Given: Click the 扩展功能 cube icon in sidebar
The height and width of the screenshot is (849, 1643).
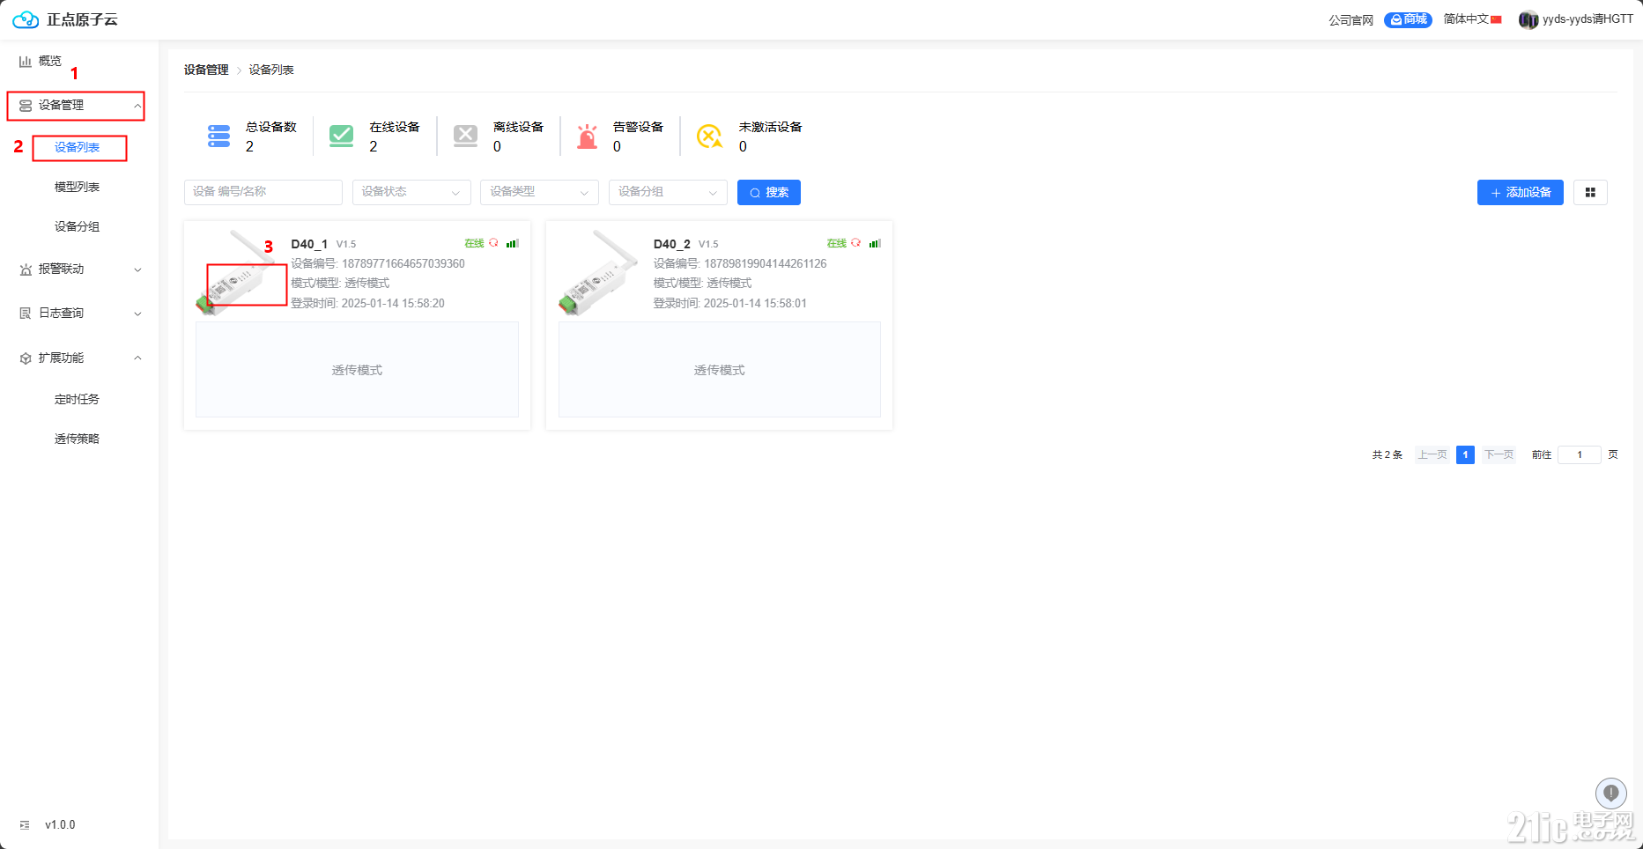Looking at the screenshot, I should (x=26, y=358).
